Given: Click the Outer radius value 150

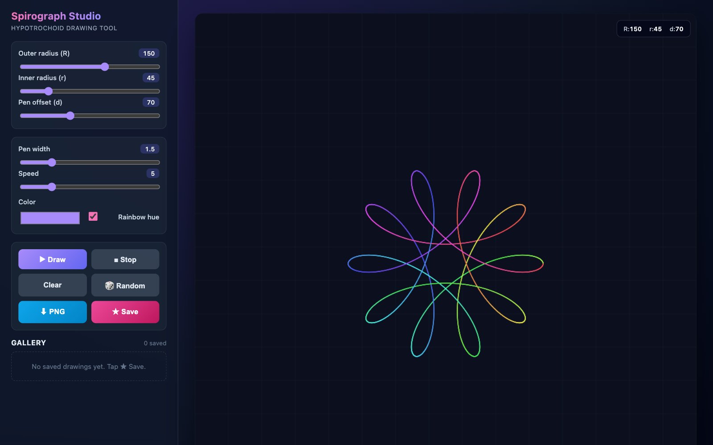Looking at the screenshot, I should (x=149, y=53).
